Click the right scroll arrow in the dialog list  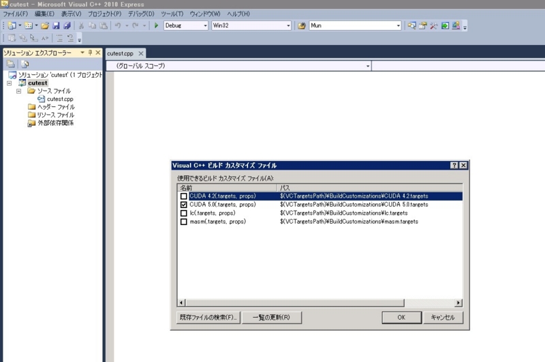(x=458, y=303)
